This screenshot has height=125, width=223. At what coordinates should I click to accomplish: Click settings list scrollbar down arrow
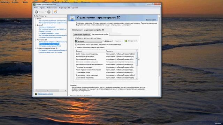tap(137, 78)
